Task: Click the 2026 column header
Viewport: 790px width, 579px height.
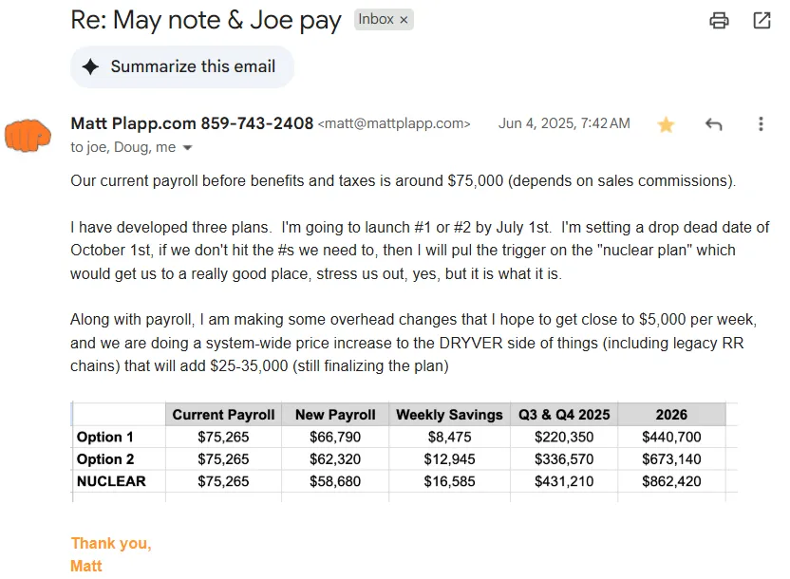Action: pyautogui.click(x=671, y=414)
